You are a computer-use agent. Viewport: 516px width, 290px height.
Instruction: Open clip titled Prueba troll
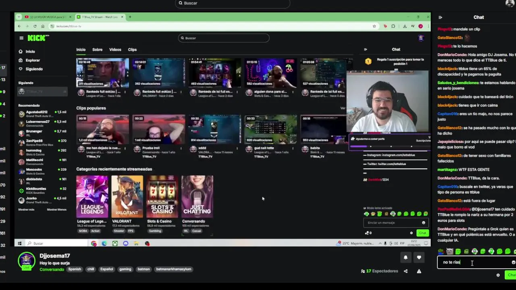(158, 129)
